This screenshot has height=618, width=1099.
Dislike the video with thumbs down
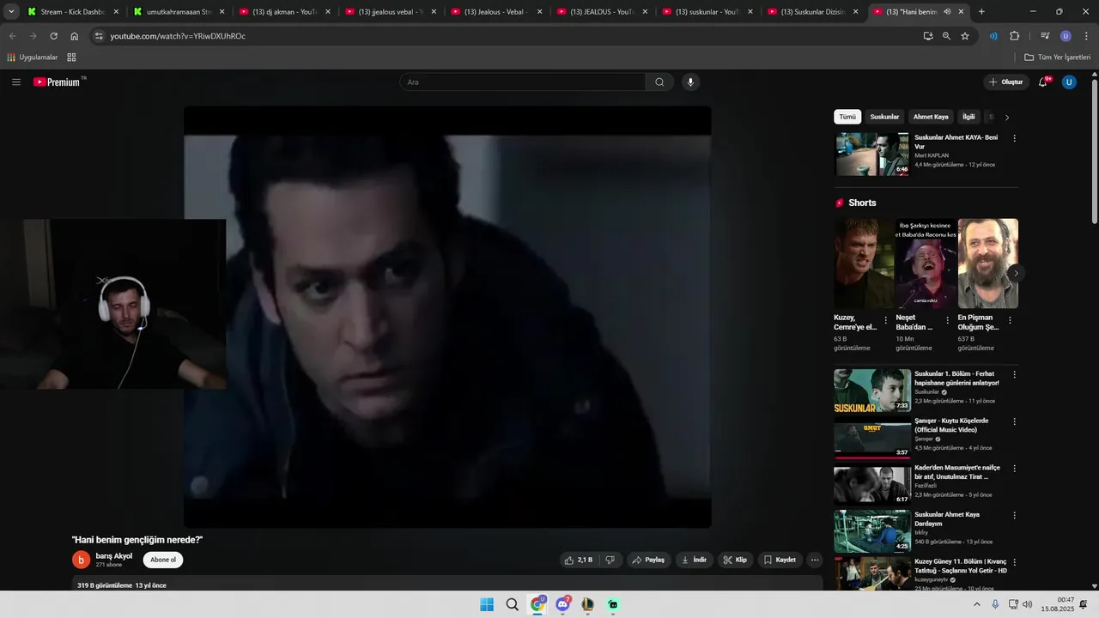pos(610,560)
